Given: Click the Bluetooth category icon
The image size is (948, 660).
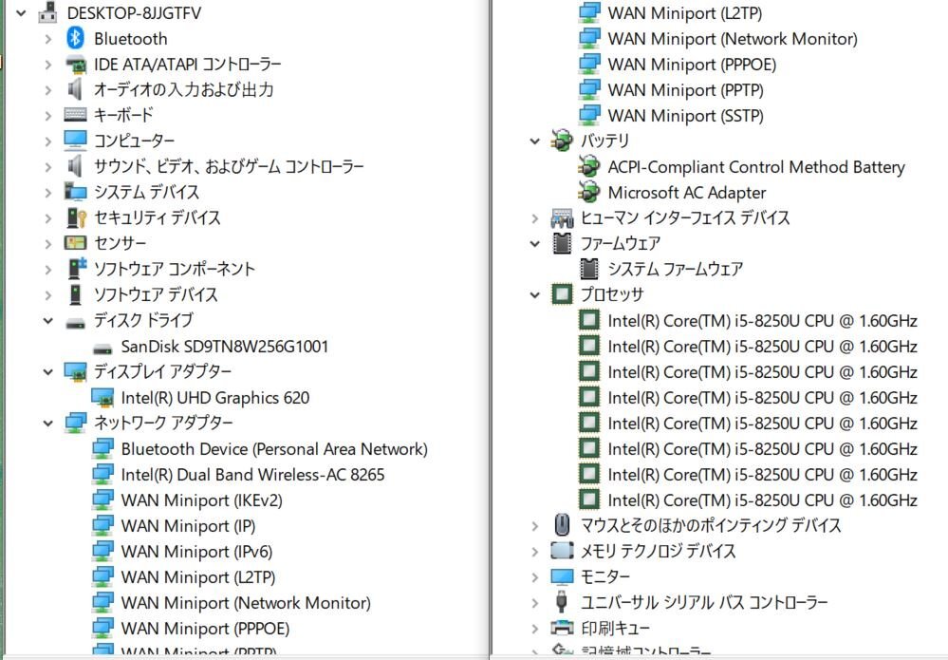Looking at the screenshot, I should pos(75,39).
